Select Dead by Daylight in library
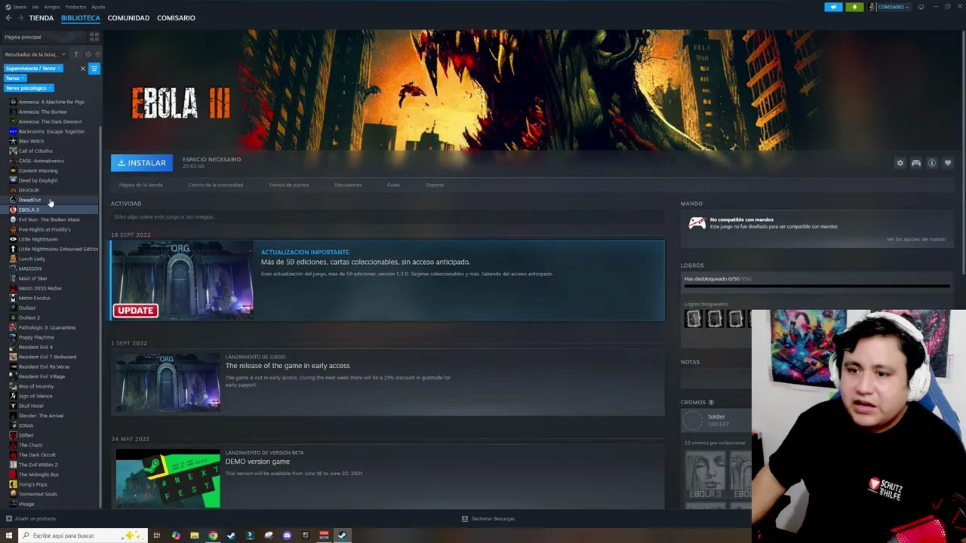The width and height of the screenshot is (966, 543). [38, 180]
